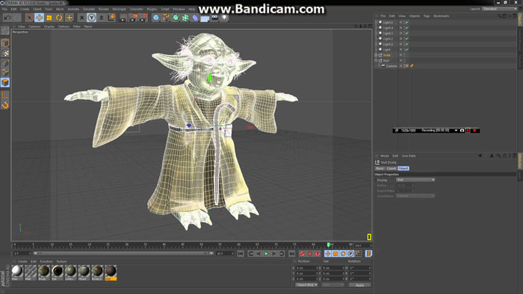The width and height of the screenshot is (523, 294).
Task: Select Texture mode in left sidebar
Action: point(5,53)
